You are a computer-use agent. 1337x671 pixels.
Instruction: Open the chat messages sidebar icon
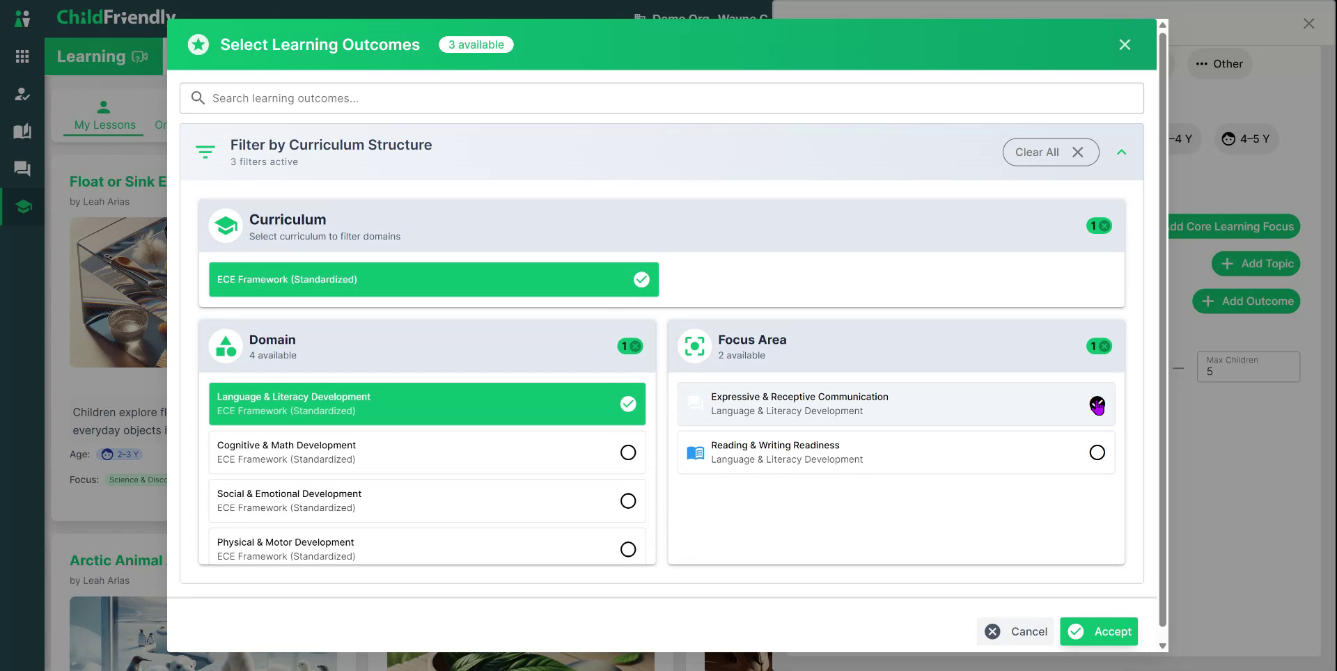[22, 168]
